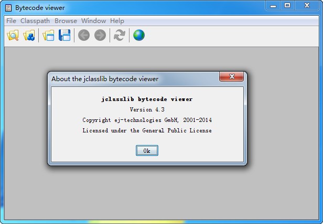Maximize the Bytecode viewer window
The width and height of the screenshot is (323, 224).
tap(287, 6)
